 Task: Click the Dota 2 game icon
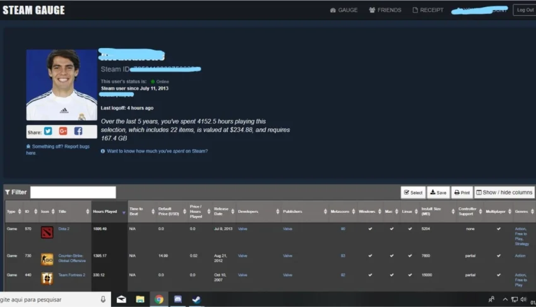tap(47, 232)
